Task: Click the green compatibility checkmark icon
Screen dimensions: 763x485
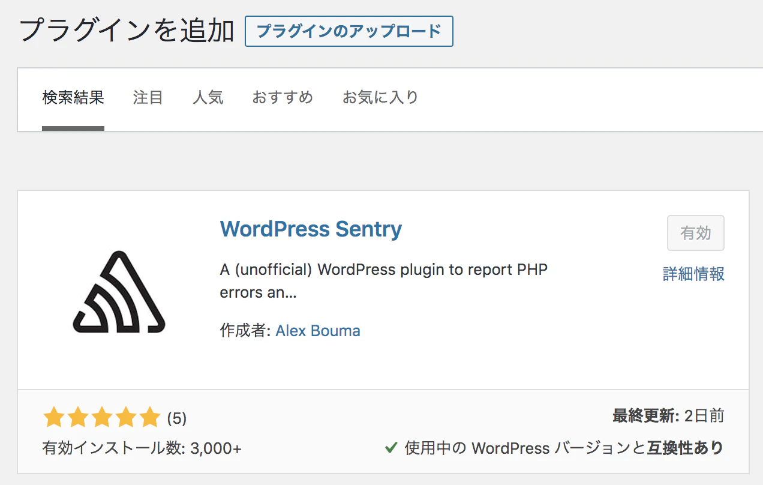Action: [391, 447]
